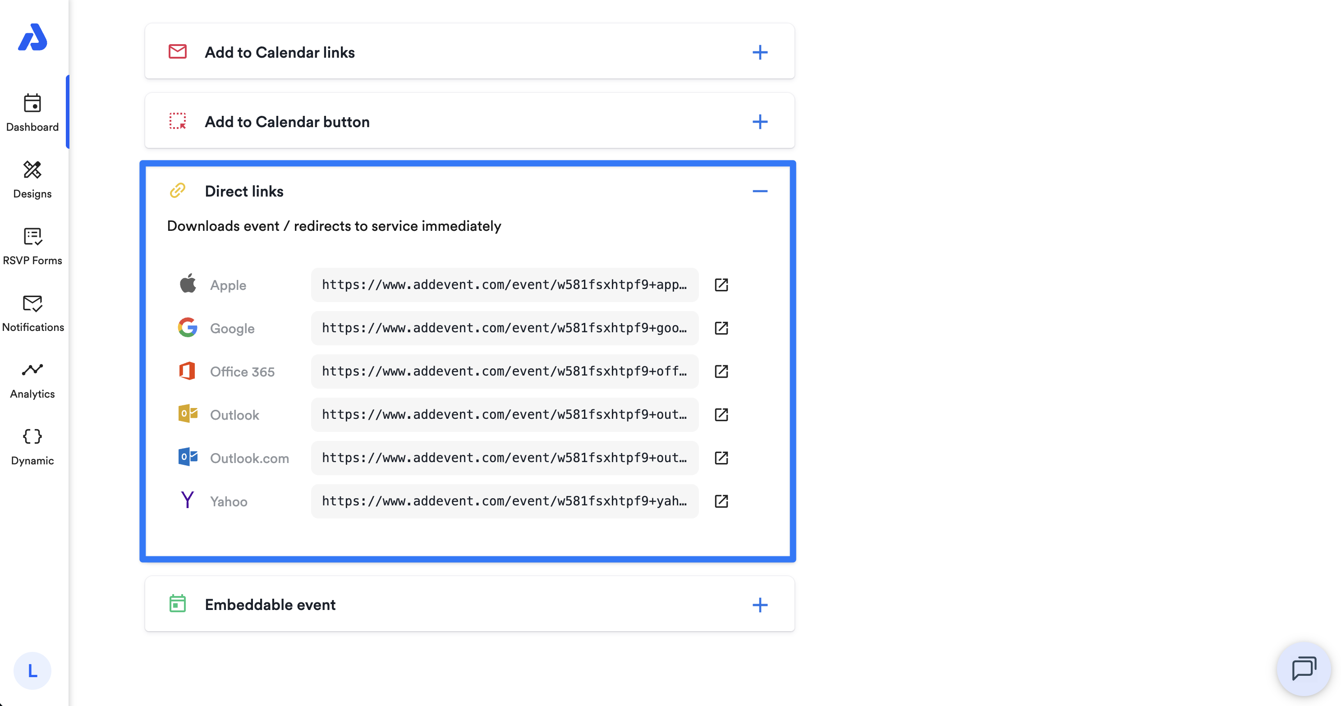This screenshot has height=706, width=1341.
Task: Expand Add to Calendar button section
Action: (x=759, y=122)
